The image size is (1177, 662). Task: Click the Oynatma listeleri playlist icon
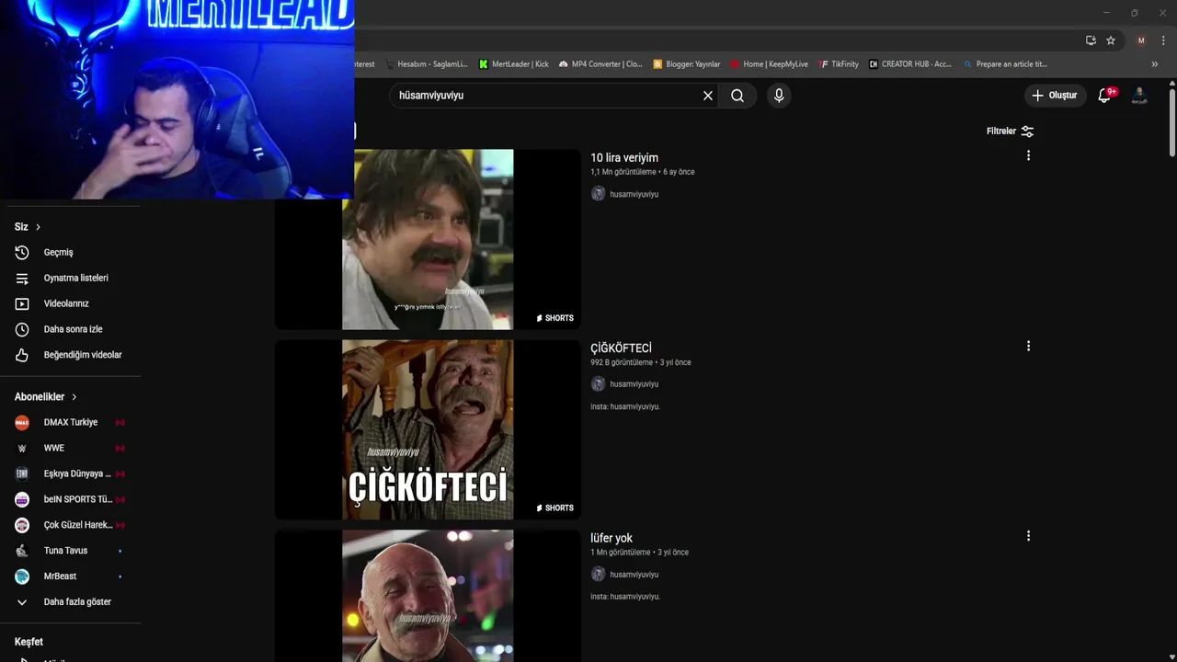click(22, 278)
